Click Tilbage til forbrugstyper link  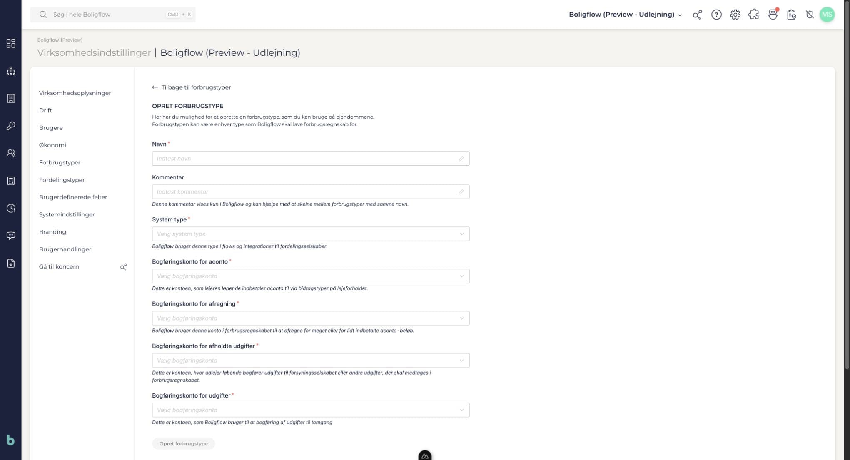[x=192, y=87]
